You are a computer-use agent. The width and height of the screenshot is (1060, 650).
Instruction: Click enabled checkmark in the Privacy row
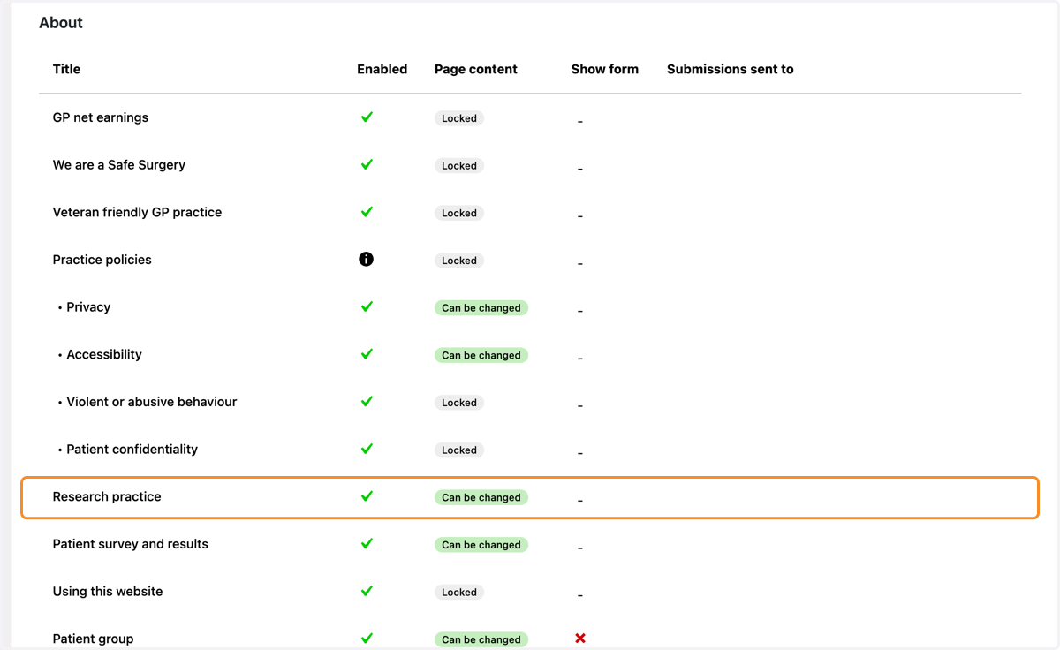tap(367, 306)
